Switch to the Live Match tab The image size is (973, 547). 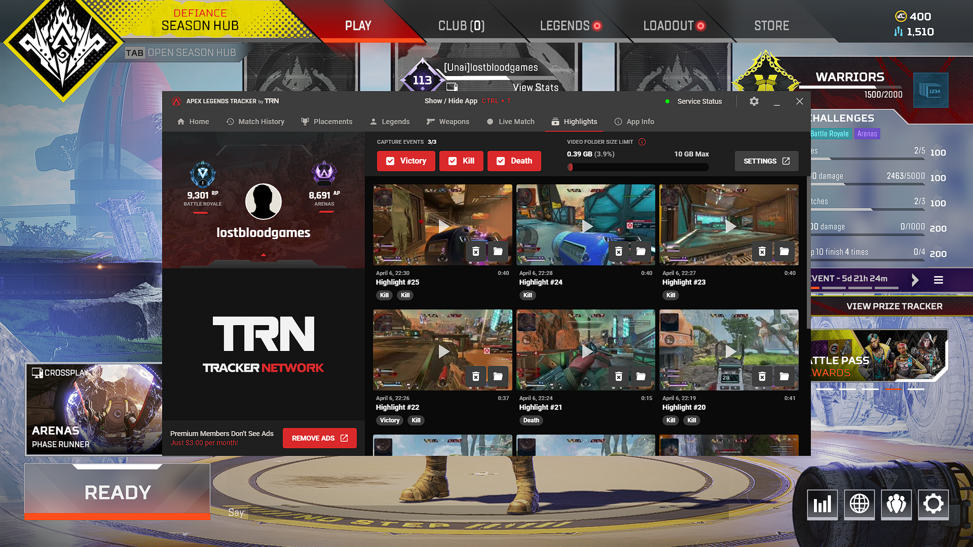coord(511,122)
